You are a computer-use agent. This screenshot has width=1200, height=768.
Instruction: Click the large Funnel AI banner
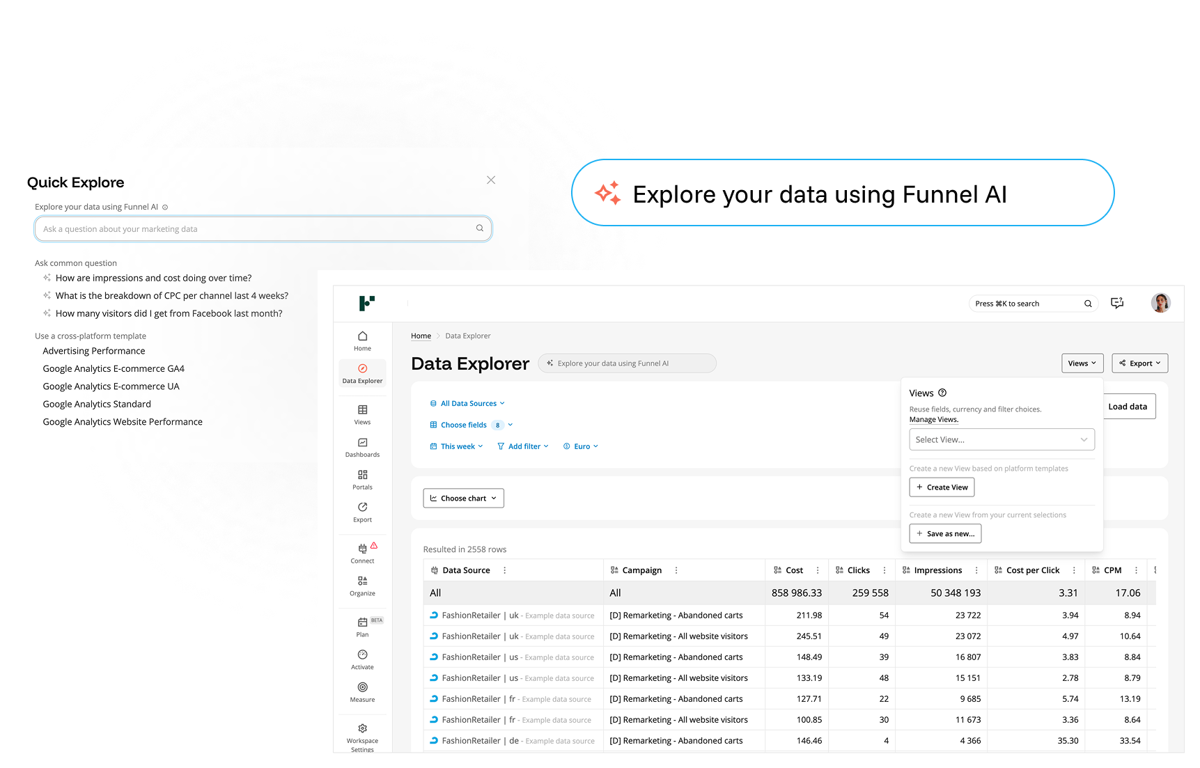point(843,193)
